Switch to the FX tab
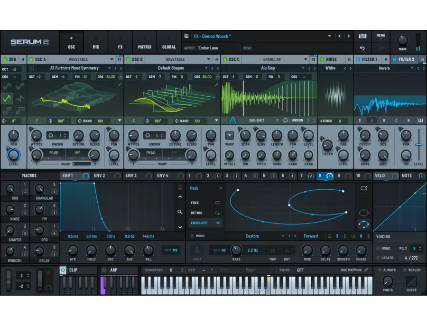The width and height of the screenshot is (427, 326). [x=121, y=42]
